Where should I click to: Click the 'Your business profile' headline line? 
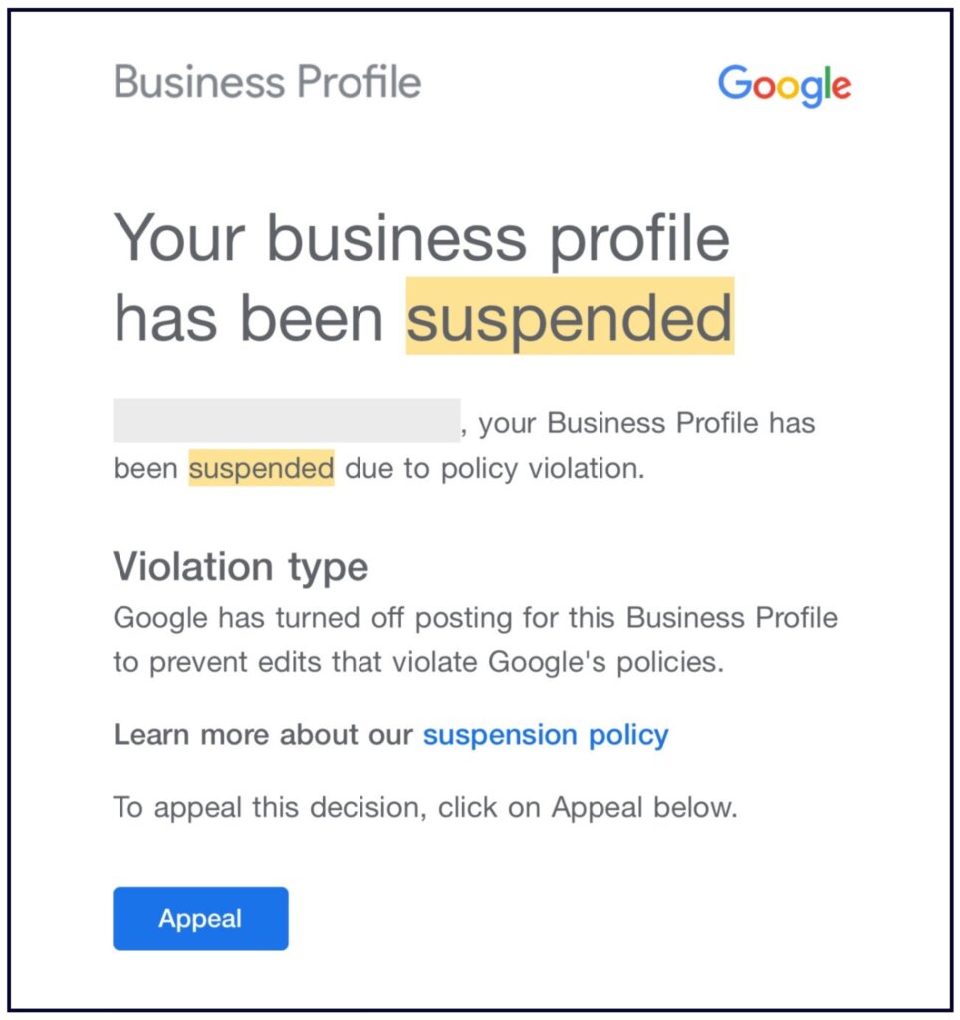(422, 239)
